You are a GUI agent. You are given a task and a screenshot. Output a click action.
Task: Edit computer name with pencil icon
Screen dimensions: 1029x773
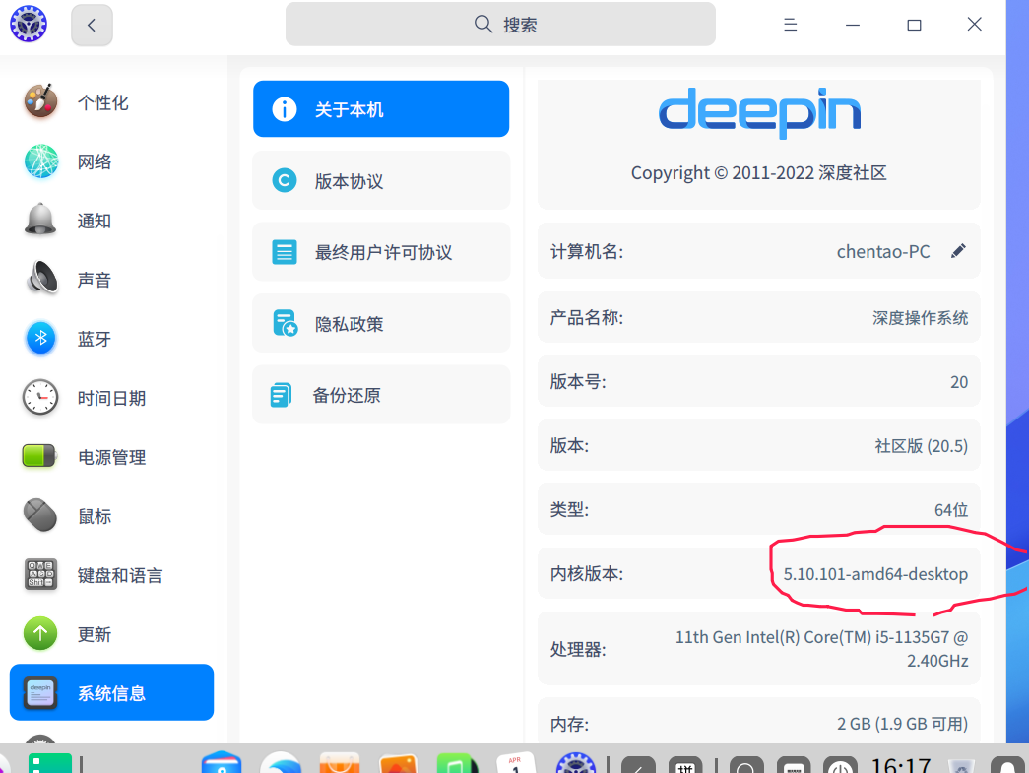[x=958, y=251]
